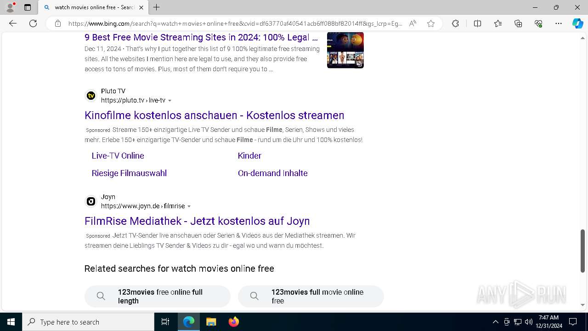
Task: Open the Copilot sidebar icon
Action: tap(577, 23)
